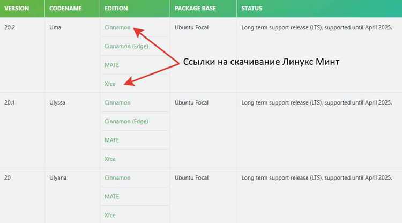Open the Cinnamon edition link for Ulyssa 20.1

(x=117, y=102)
